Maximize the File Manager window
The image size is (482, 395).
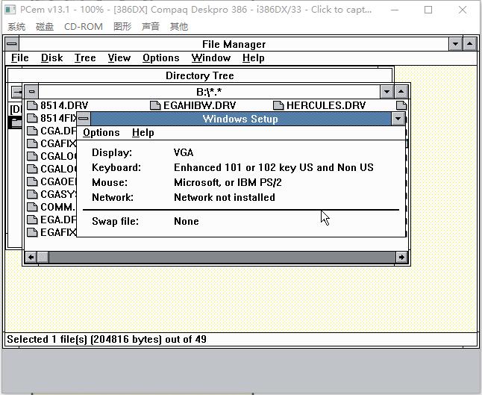pos(469,44)
